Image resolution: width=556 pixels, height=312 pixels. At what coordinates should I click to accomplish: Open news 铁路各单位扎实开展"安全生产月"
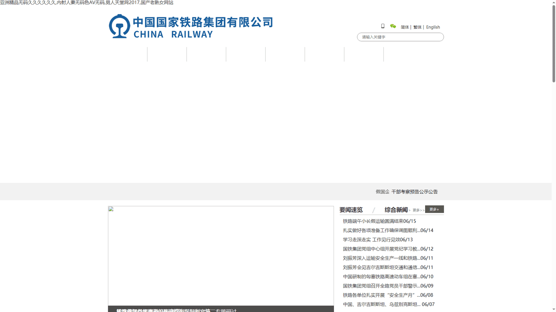tap(381, 295)
